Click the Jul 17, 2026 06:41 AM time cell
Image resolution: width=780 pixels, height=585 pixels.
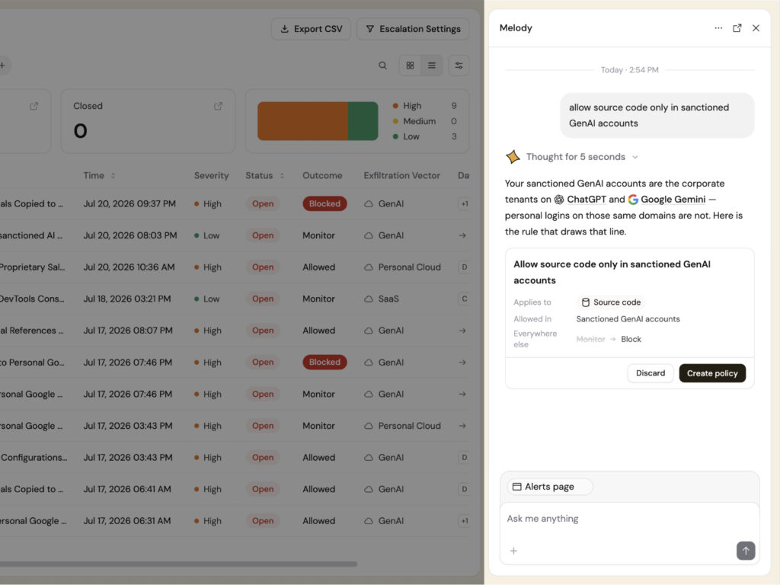(x=127, y=490)
